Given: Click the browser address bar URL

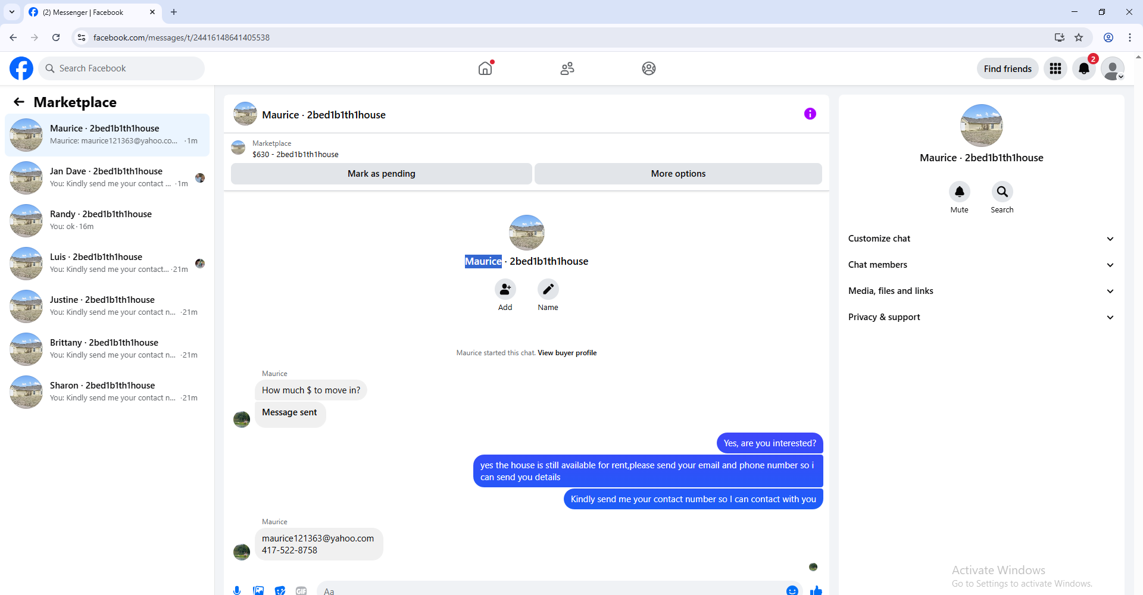Looking at the screenshot, I should tap(182, 37).
